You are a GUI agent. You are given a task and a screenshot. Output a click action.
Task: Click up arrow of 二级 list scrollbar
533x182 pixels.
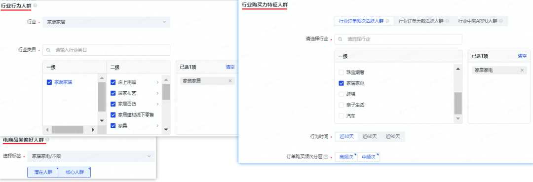[x=166, y=80]
